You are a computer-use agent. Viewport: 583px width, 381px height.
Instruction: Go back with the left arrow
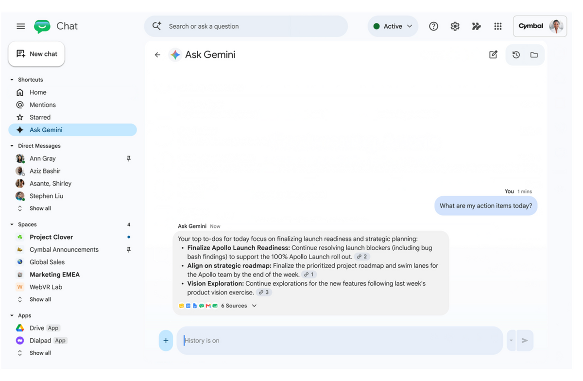tap(157, 55)
